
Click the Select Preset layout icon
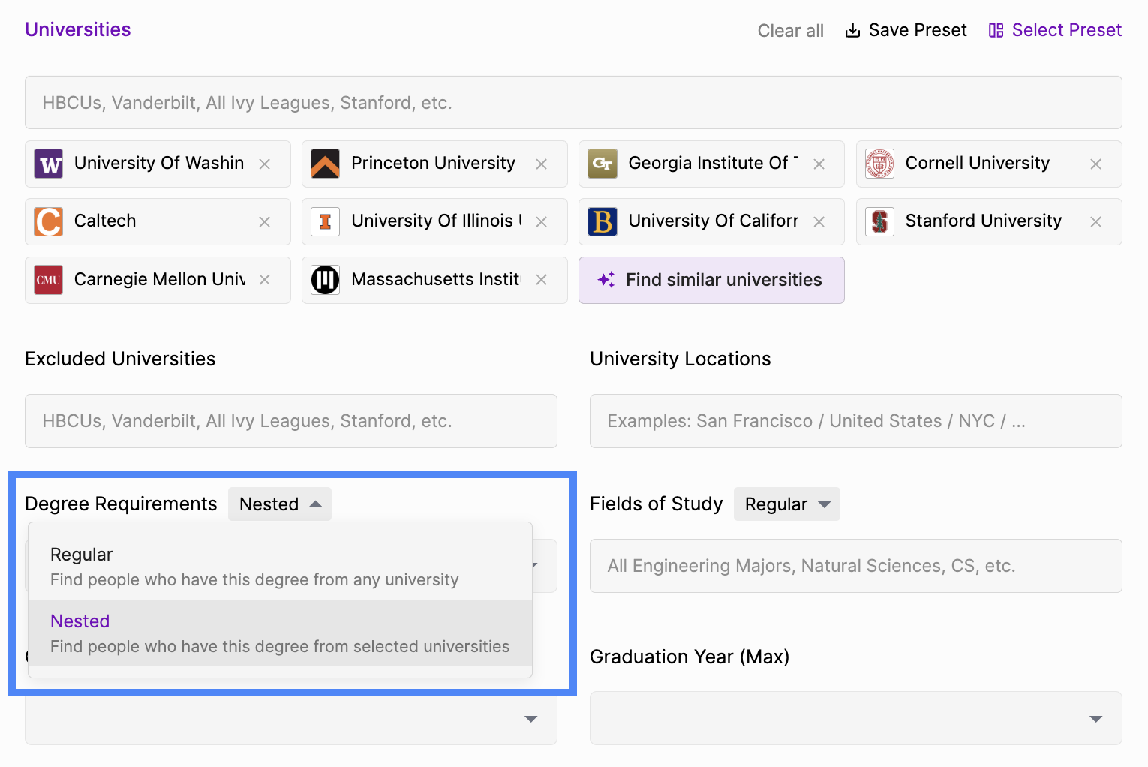(996, 30)
